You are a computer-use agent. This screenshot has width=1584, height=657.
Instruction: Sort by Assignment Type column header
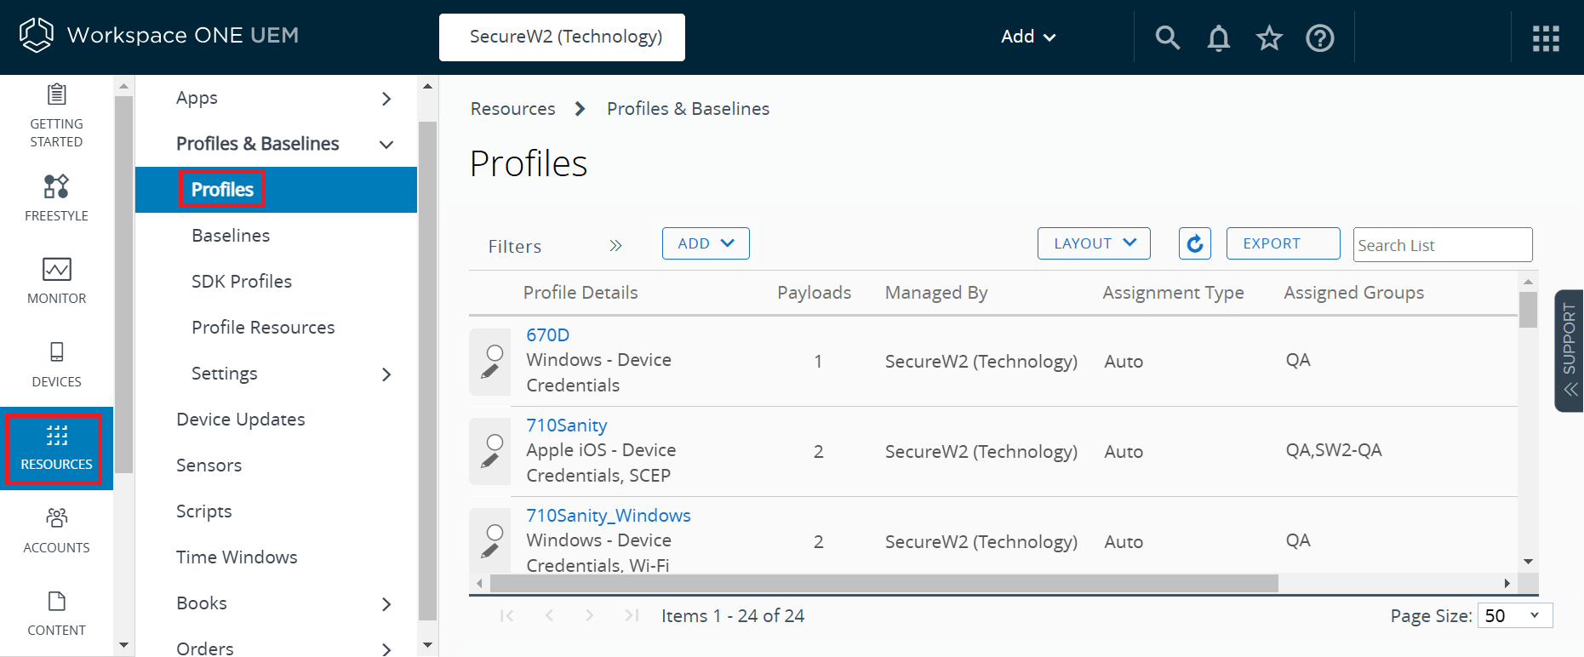pyautogui.click(x=1173, y=293)
